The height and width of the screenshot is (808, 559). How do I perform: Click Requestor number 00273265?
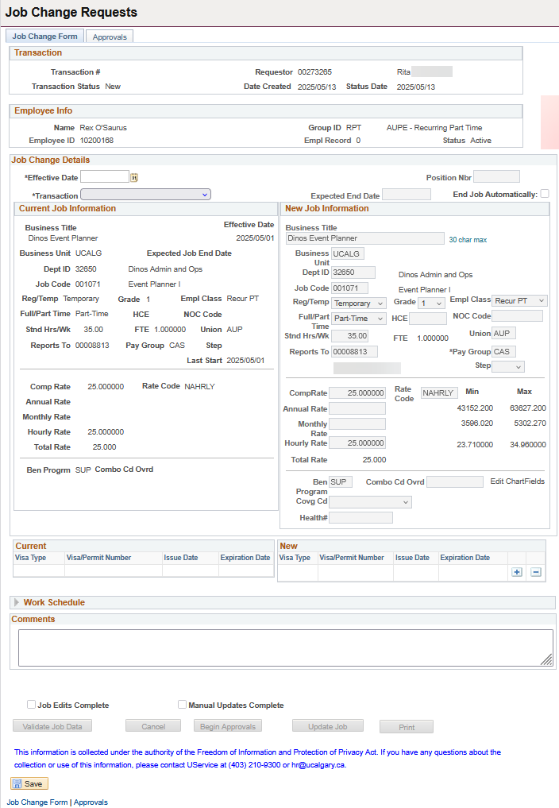point(314,72)
